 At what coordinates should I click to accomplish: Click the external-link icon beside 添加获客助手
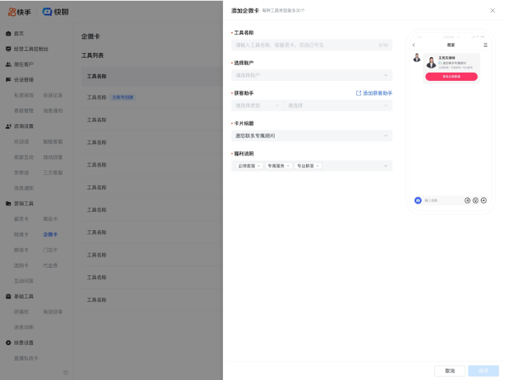[358, 93]
